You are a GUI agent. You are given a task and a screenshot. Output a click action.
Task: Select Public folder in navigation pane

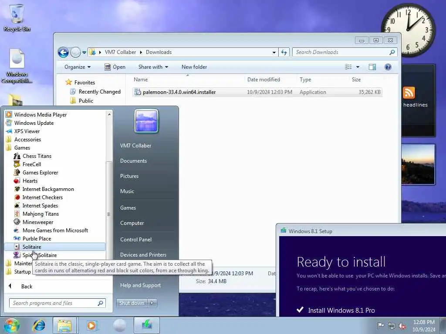click(x=86, y=100)
